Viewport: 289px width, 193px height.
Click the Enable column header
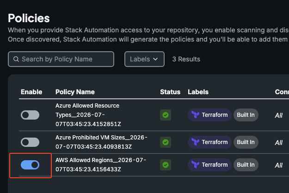pyautogui.click(x=31, y=92)
